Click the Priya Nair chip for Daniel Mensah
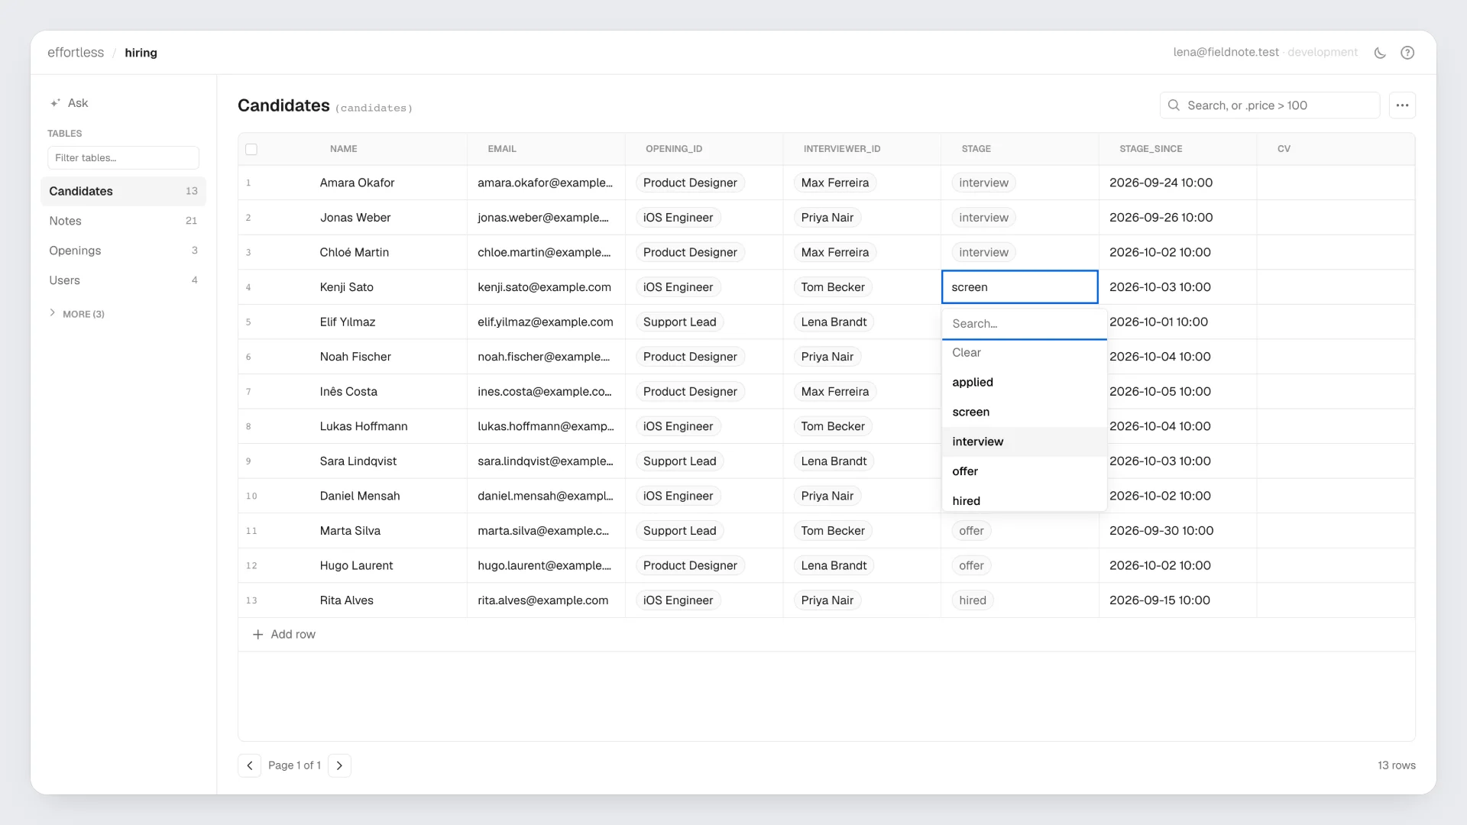Viewport: 1467px width, 825px height. 827,497
